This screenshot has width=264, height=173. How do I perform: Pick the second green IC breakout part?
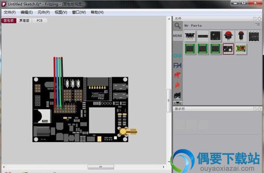[x=203, y=49]
